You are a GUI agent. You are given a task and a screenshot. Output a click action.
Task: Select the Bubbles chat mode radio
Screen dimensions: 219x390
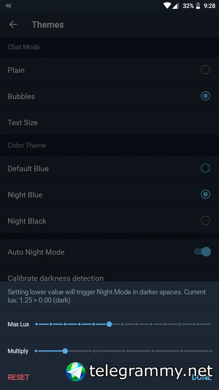(x=205, y=96)
